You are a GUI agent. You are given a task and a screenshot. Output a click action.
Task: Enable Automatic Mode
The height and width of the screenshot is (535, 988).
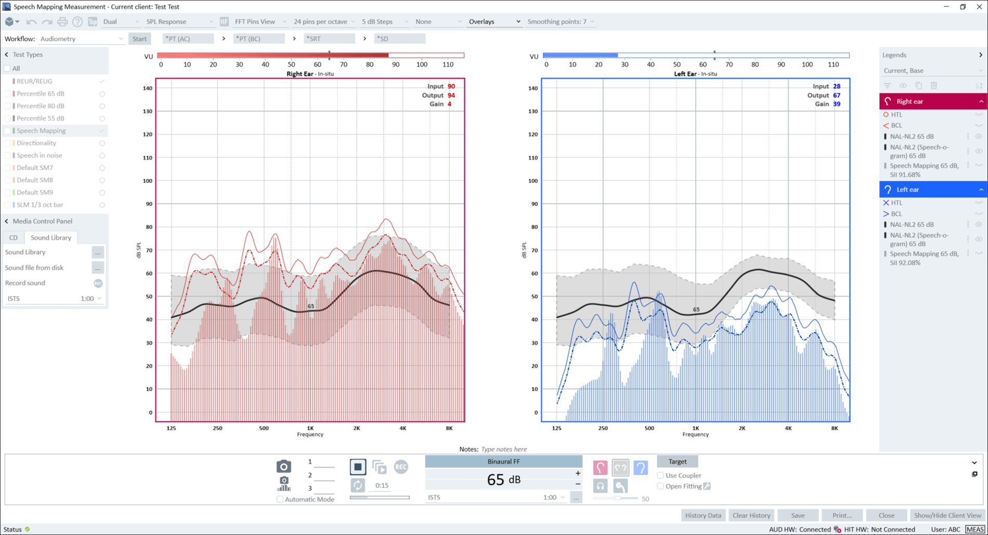(x=280, y=499)
